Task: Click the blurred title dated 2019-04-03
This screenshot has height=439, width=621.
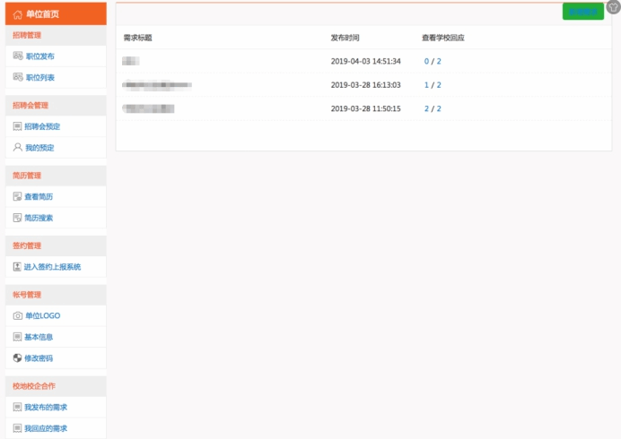Action: (x=131, y=61)
